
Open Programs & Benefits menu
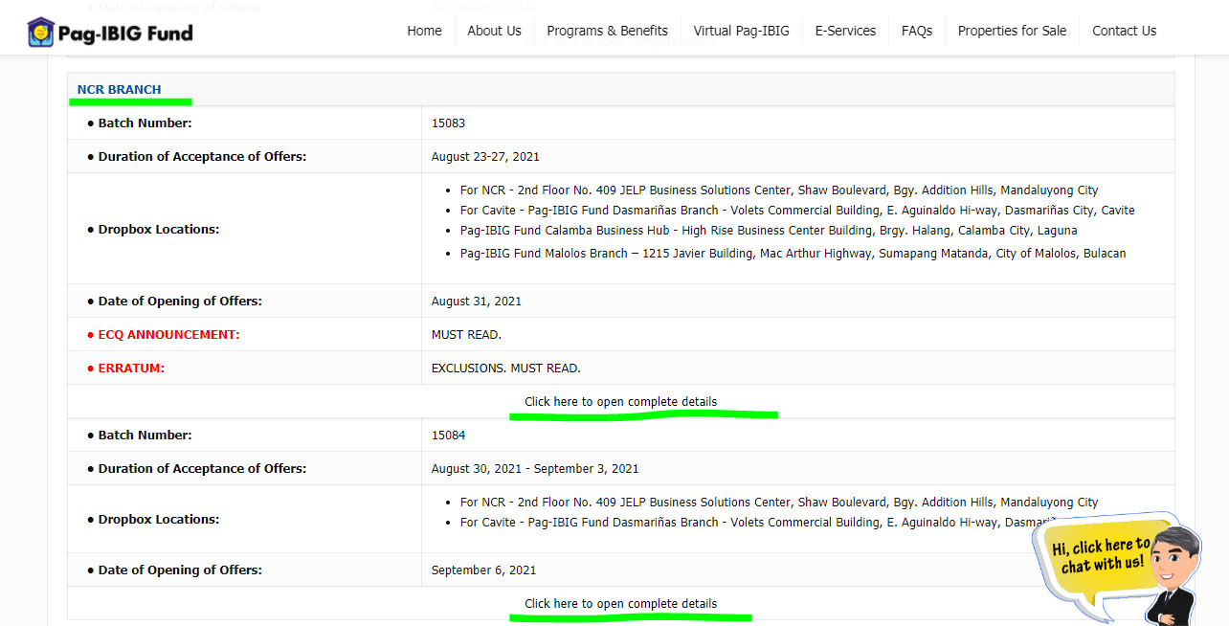[608, 31]
